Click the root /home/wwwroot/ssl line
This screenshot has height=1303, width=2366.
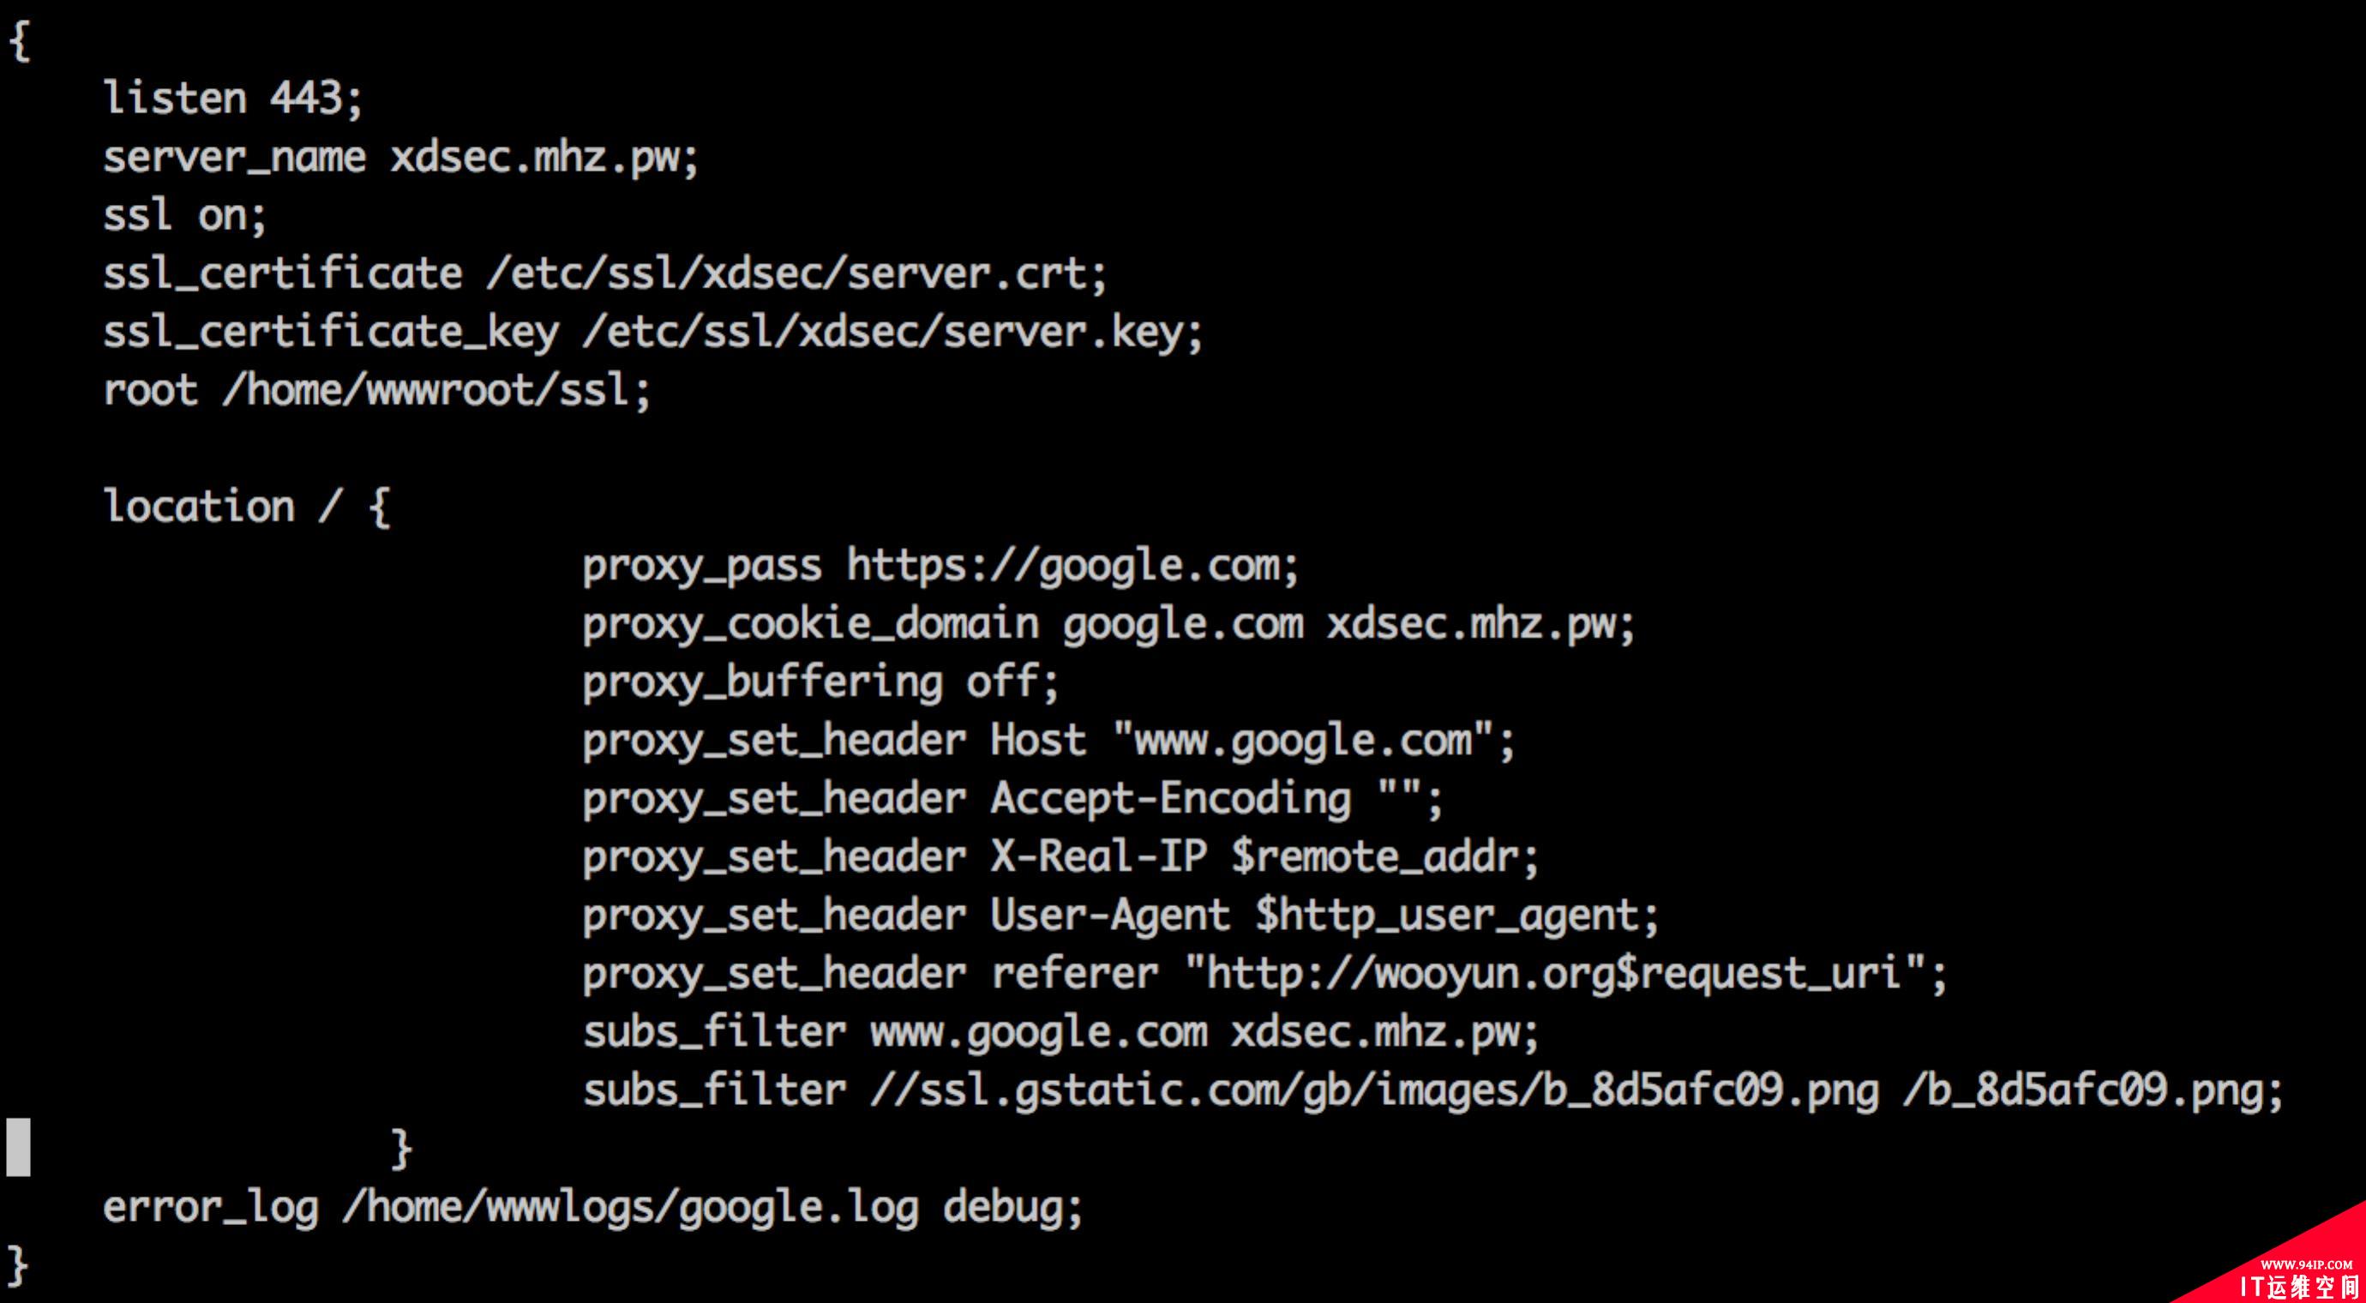tap(376, 390)
